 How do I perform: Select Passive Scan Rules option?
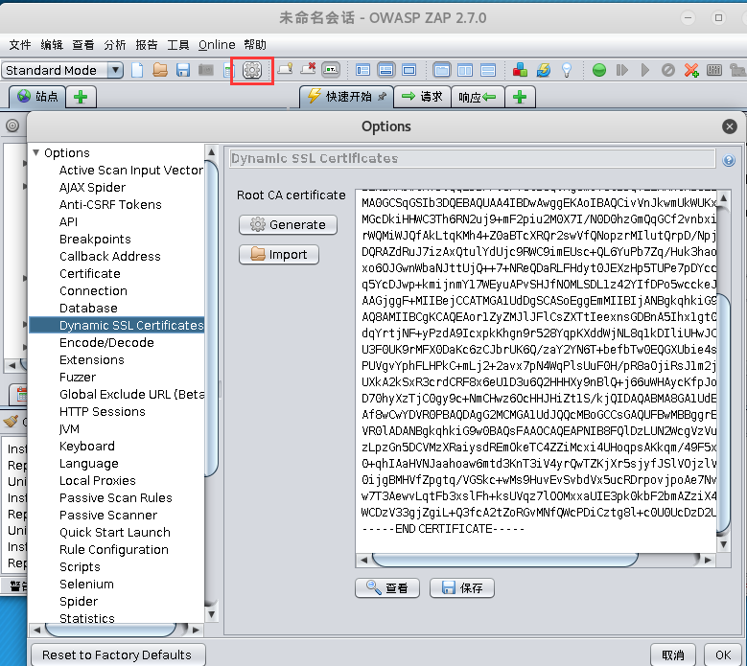tap(116, 497)
